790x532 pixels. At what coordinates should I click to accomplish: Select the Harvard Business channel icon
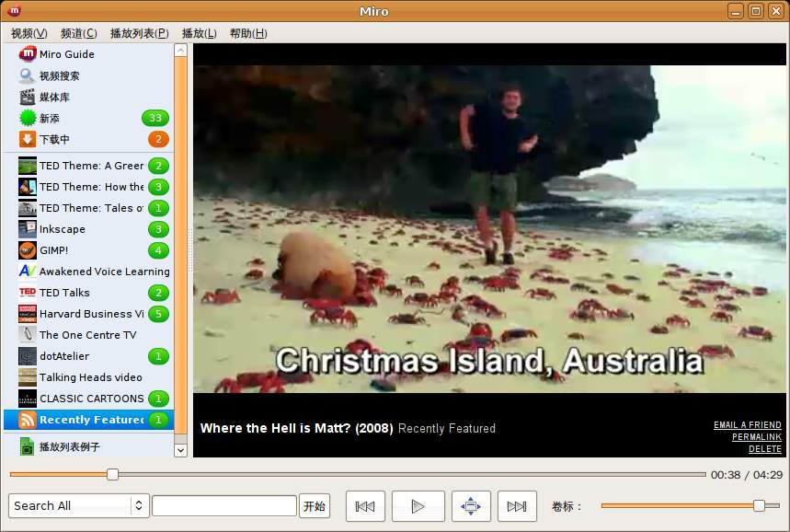click(28, 314)
